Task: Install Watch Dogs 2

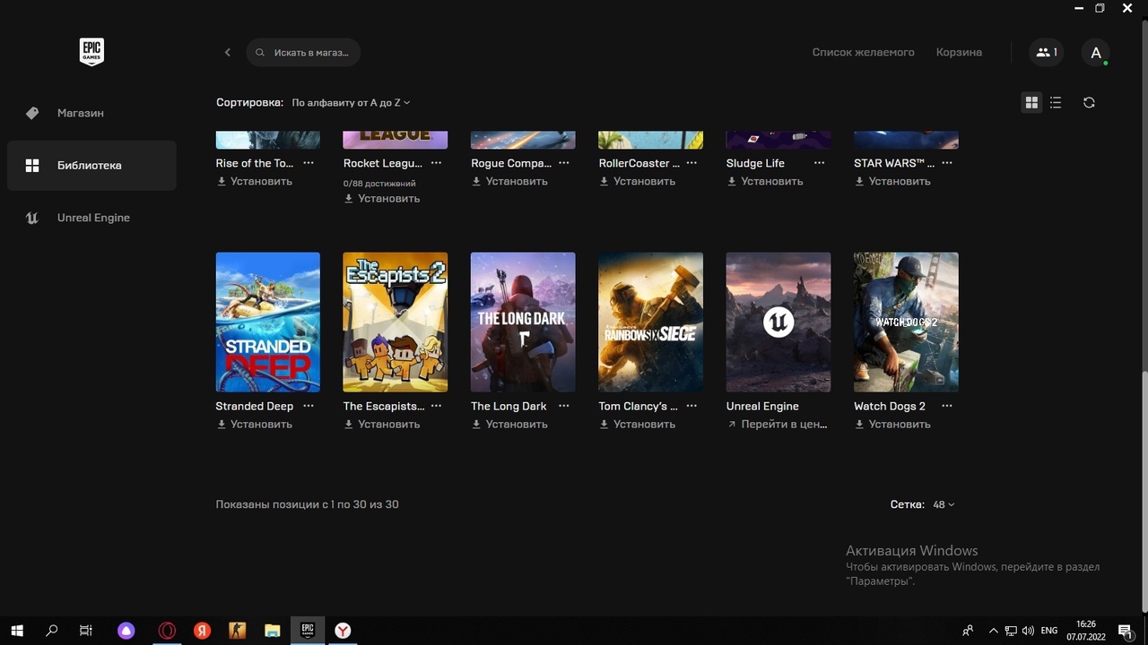Action: point(892,424)
